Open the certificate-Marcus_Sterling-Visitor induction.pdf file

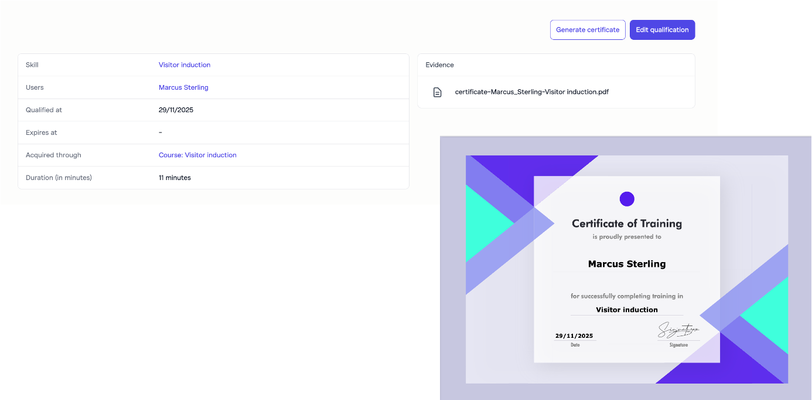[531, 92]
